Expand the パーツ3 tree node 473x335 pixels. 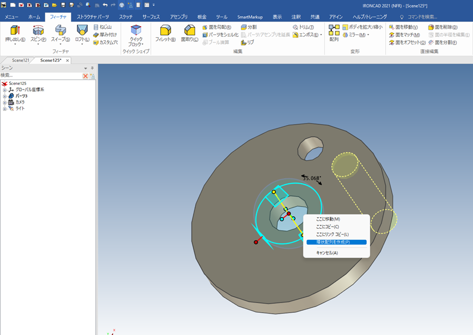coord(5,96)
